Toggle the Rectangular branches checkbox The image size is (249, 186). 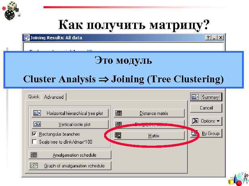click(34, 134)
